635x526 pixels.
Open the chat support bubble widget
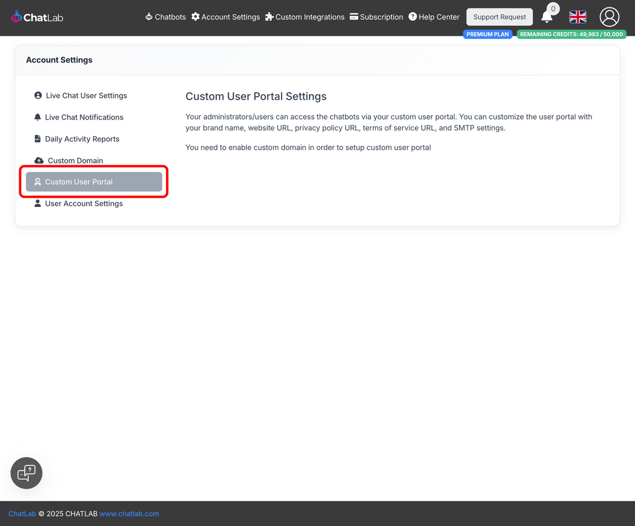26,473
